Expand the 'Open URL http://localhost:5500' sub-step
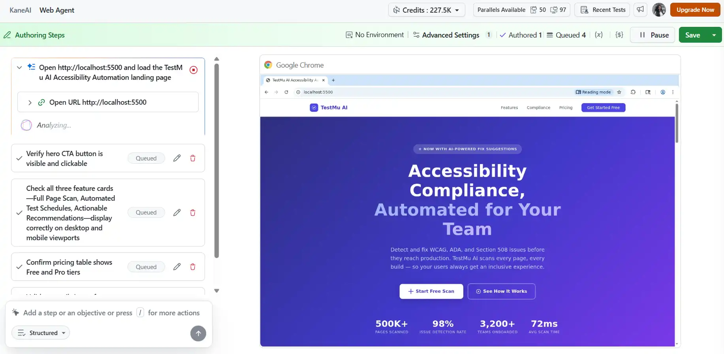 (x=30, y=102)
